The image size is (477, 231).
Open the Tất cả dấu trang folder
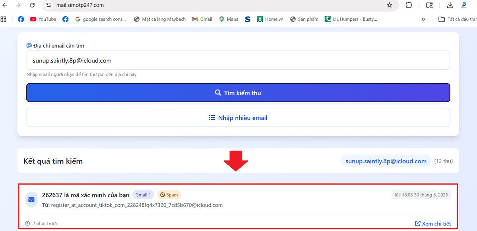pos(458,19)
